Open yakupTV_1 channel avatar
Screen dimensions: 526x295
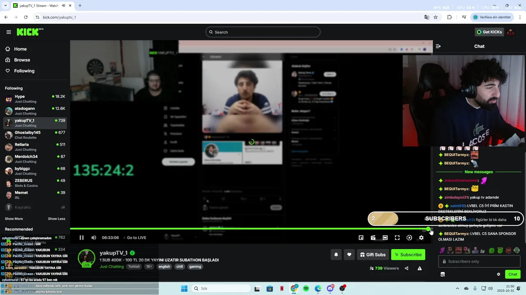click(x=87, y=258)
